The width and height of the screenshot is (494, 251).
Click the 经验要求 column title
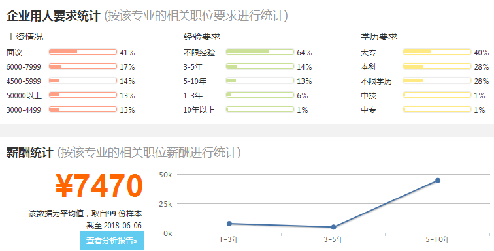pyautogui.click(x=202, y=37)
